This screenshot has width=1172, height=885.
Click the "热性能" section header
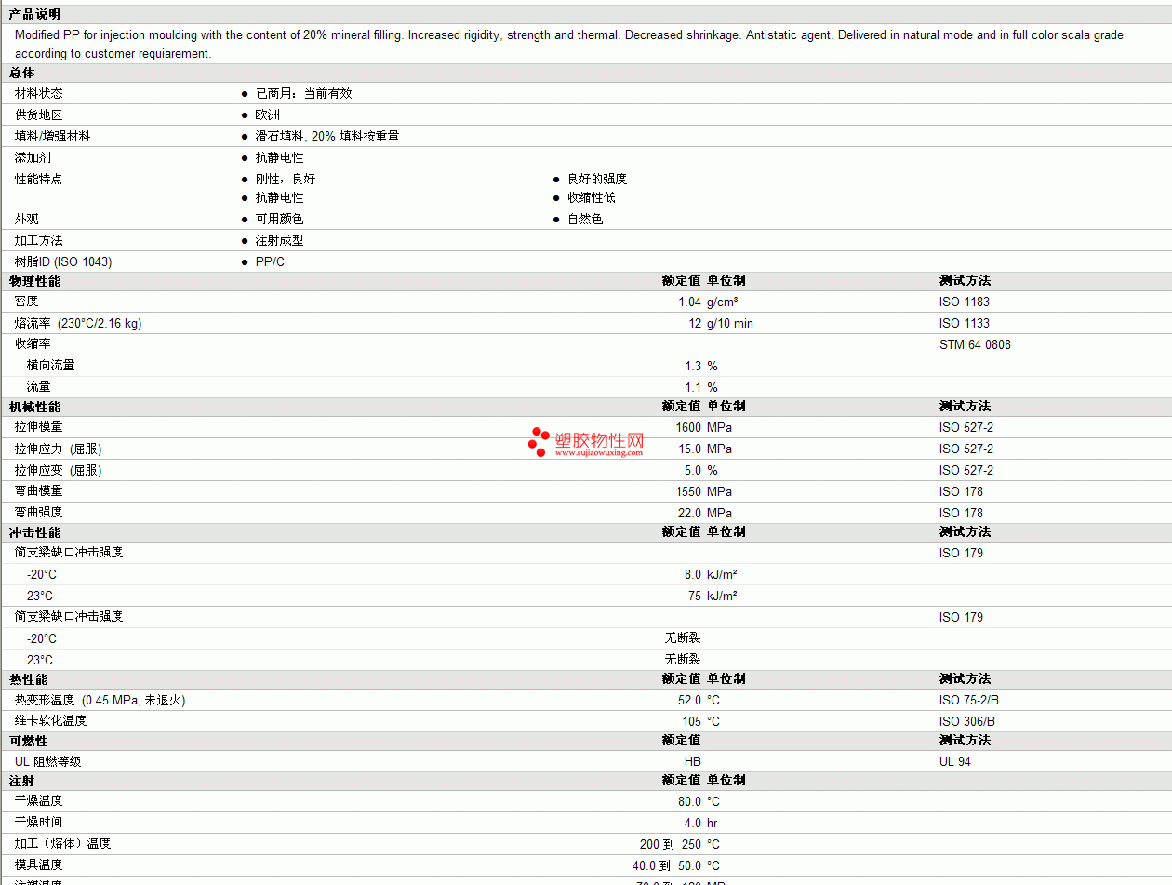click(29, 678)
